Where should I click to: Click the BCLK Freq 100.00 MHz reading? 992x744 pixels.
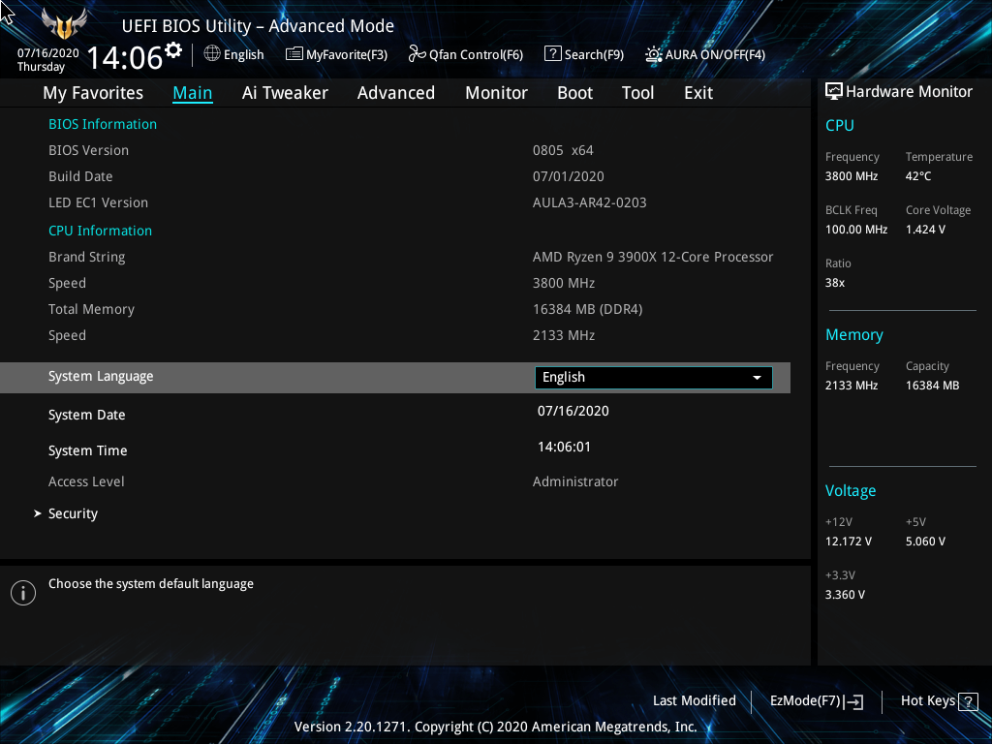pos(856,230)
